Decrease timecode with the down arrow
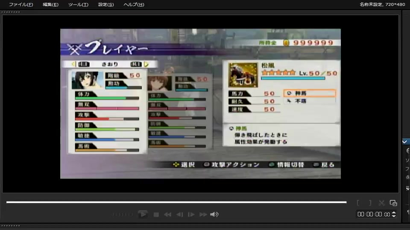This screenshot has width=410, height=230. coord(394,216)
